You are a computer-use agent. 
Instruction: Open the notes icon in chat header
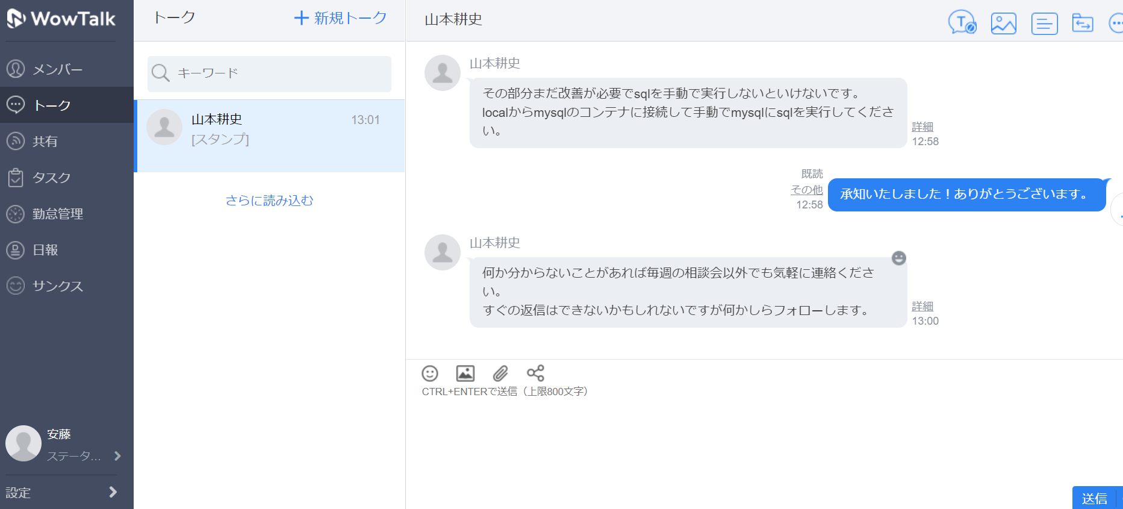(1044, 23)
